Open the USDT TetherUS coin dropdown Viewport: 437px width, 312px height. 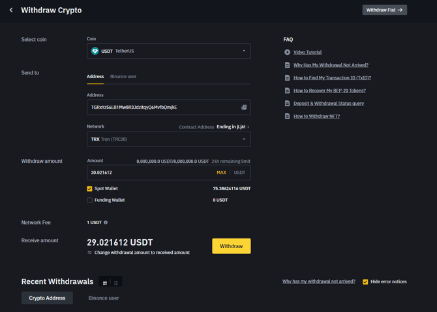169,51
